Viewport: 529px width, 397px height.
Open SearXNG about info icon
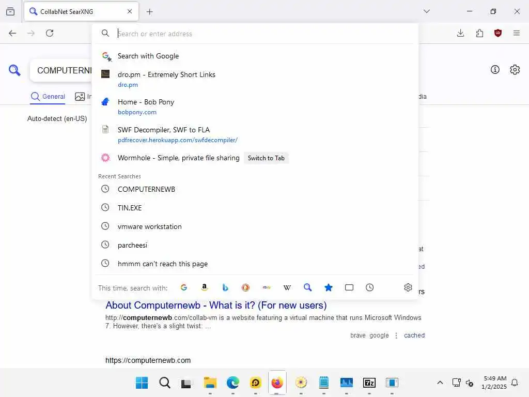495,70
